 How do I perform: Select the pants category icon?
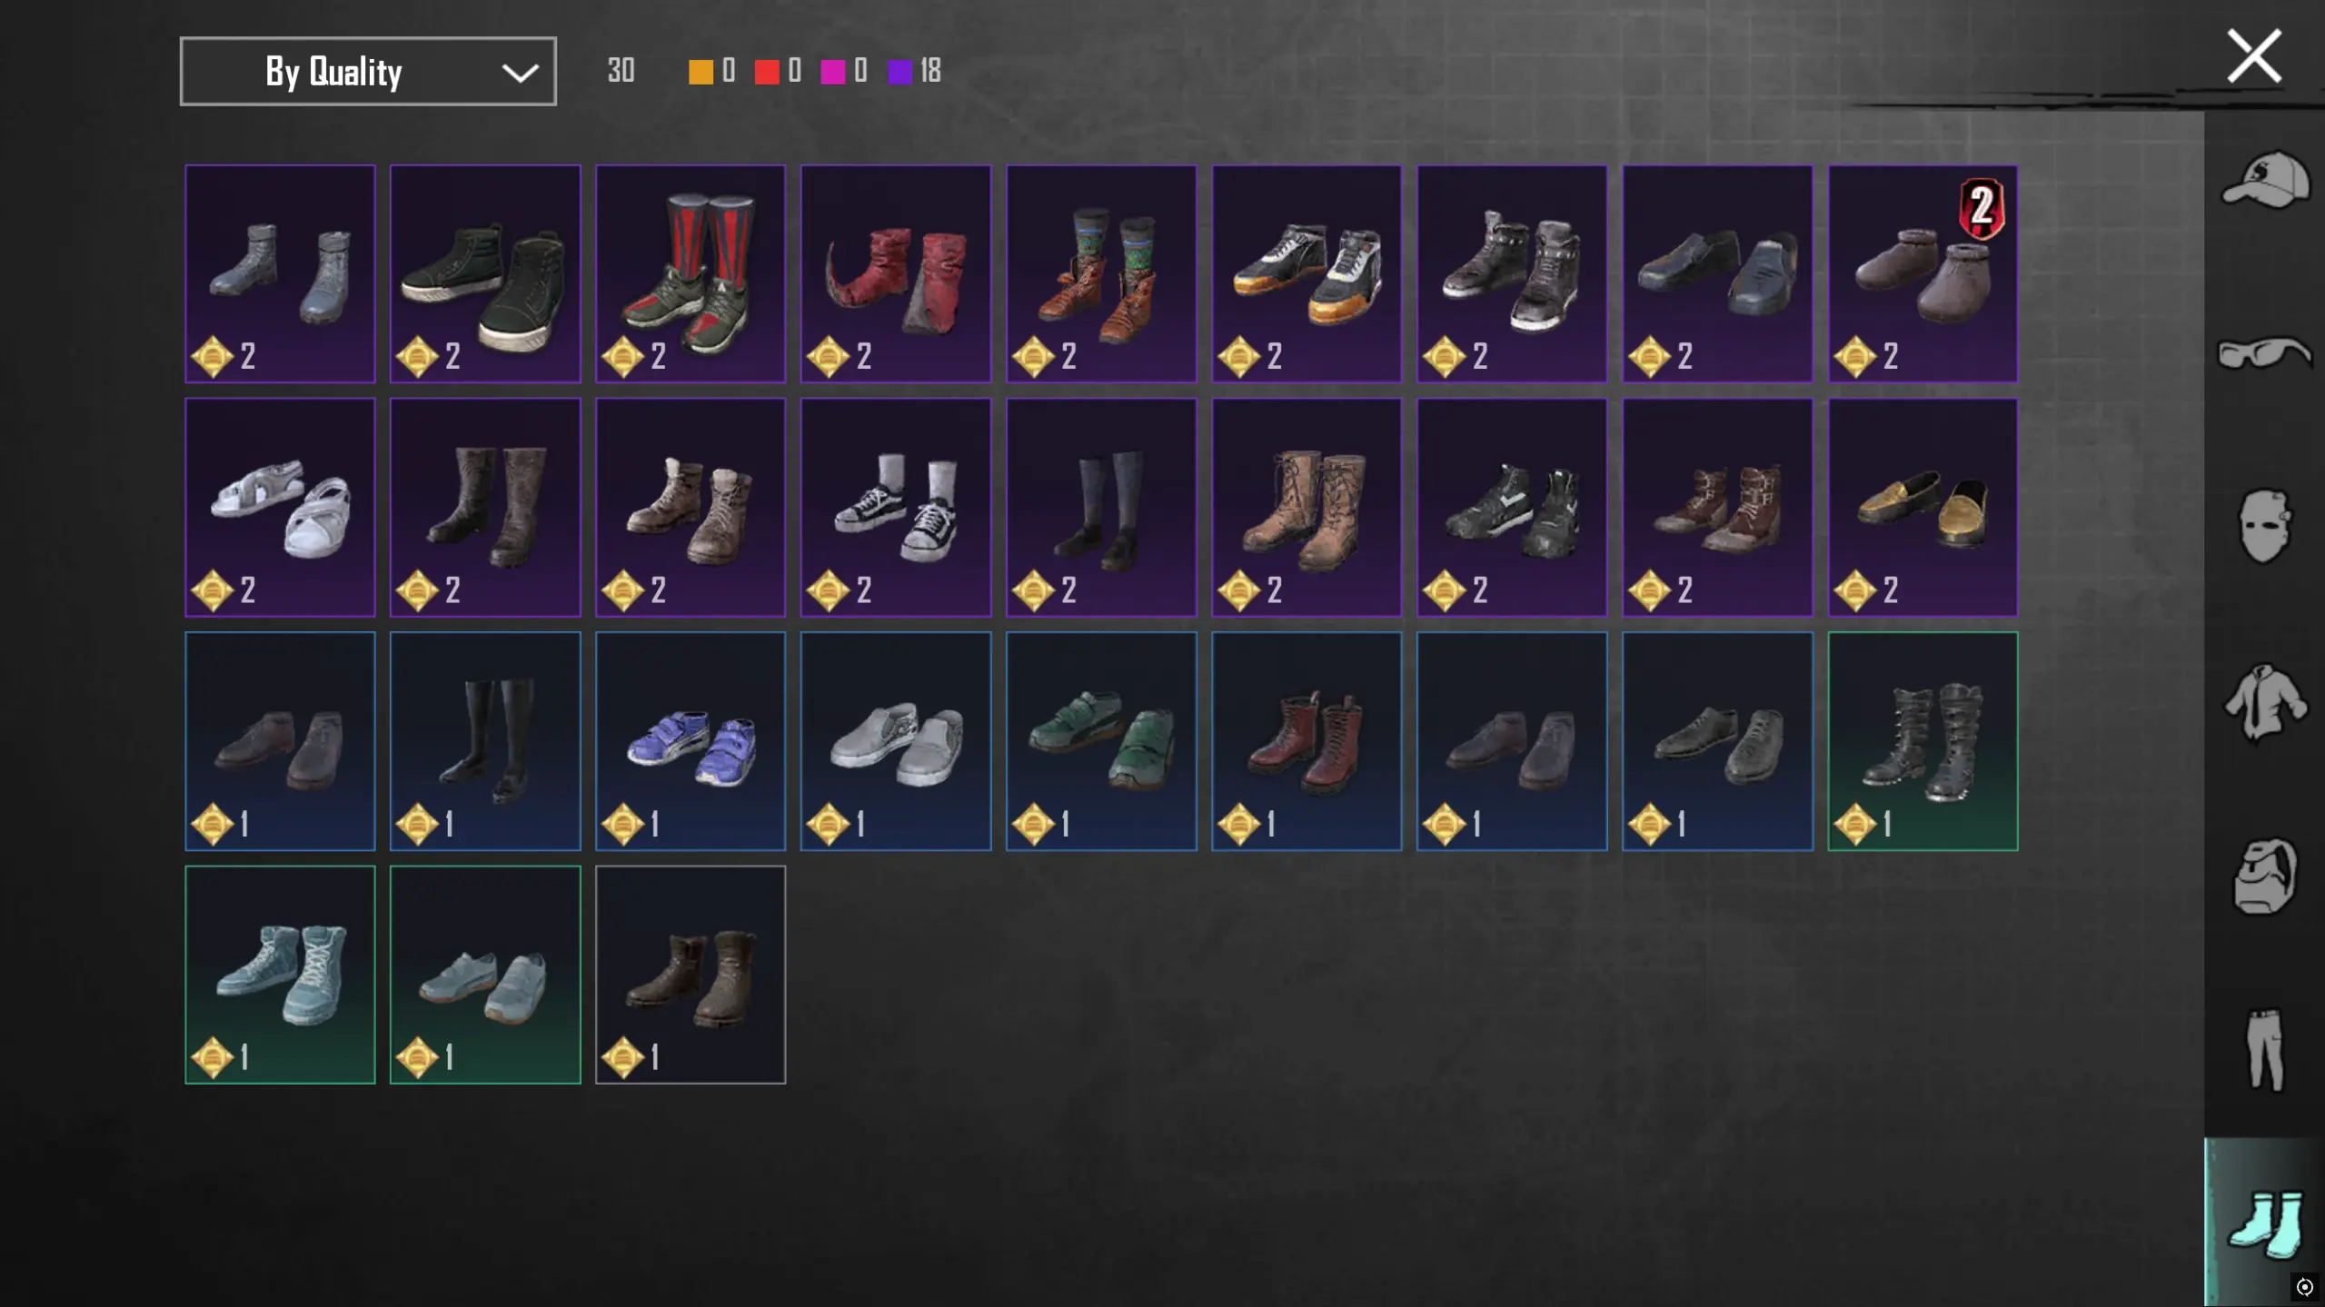pyautogui.click(x=2265, y=1049)
